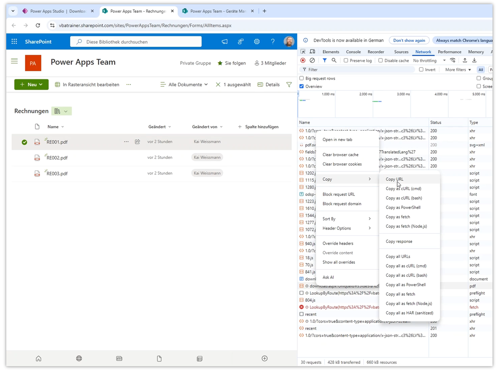Image resolution: width=496 pixels, height=372 pixels.
Task: Enable the Preserve log checkbox
Action: [346, 60]
